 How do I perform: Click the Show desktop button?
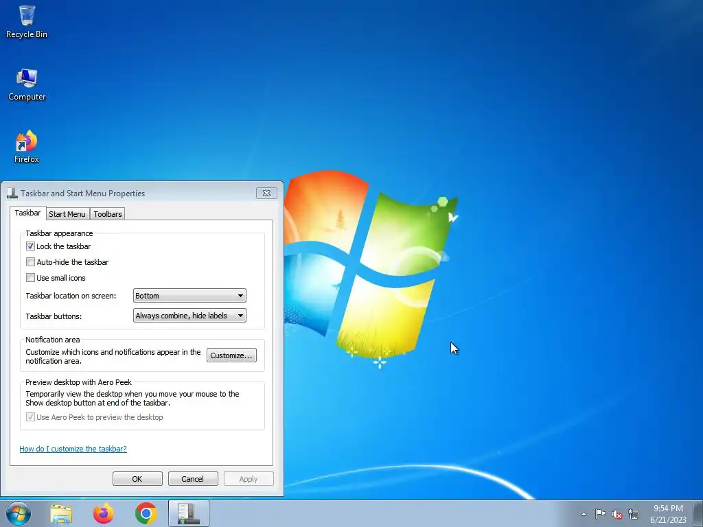click(698, 513)
